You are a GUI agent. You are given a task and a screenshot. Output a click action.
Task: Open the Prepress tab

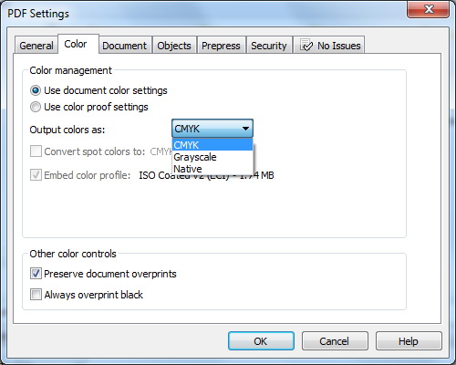[x=221, y=46]
